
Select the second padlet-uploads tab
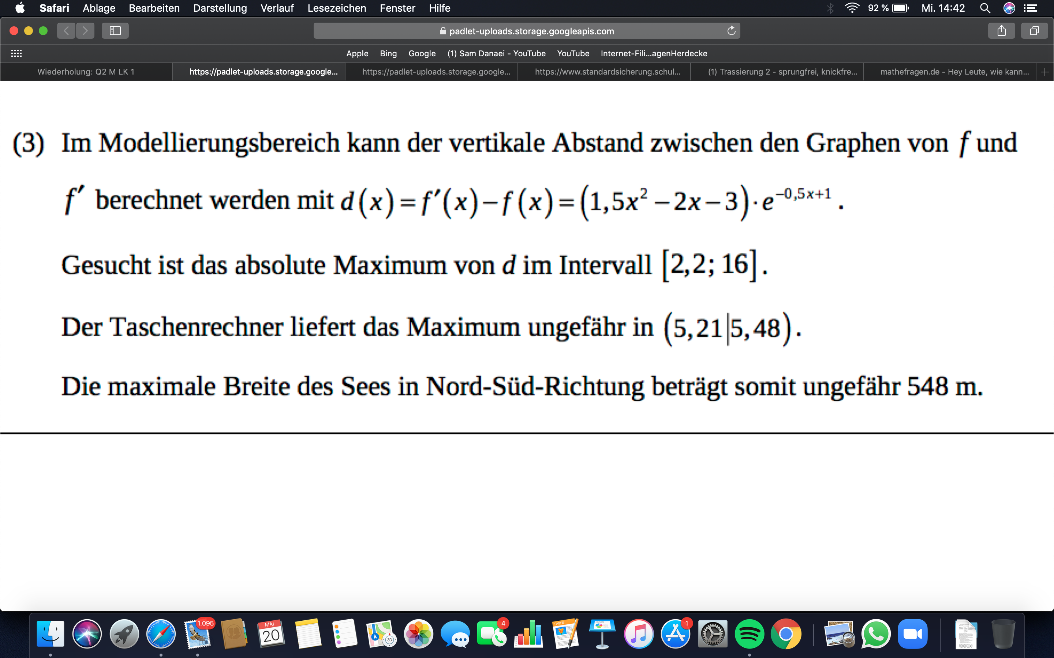coord(431,72)
